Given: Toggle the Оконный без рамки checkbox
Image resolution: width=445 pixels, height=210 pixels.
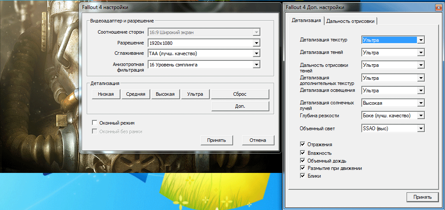Looking at the screenshot, I should click(x=95, y=132).
